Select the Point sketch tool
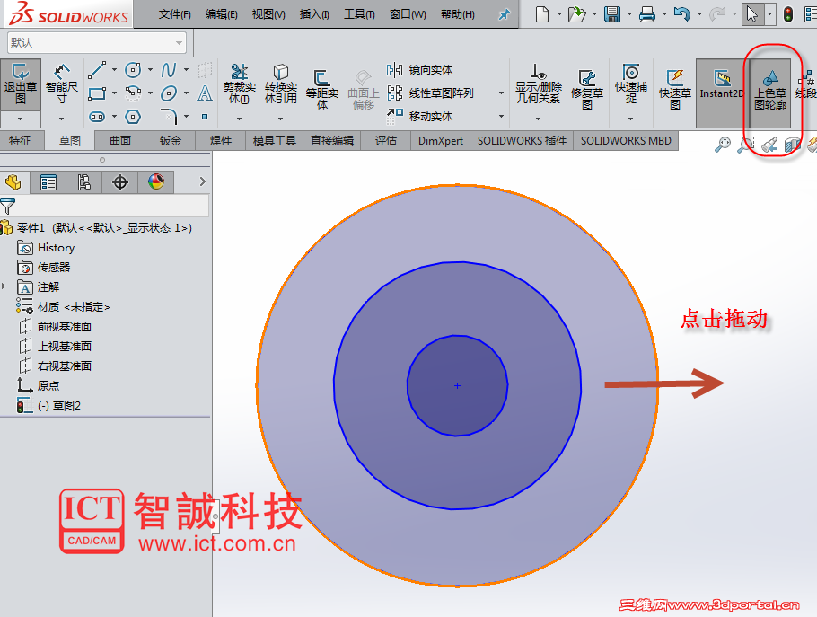Image resolution: width=817 pixels, height=617 pixels. [205, 117]
